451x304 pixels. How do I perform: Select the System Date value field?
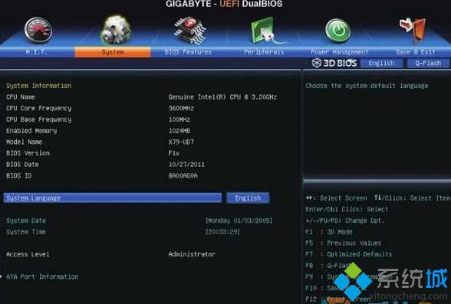[x=239, y=221]
